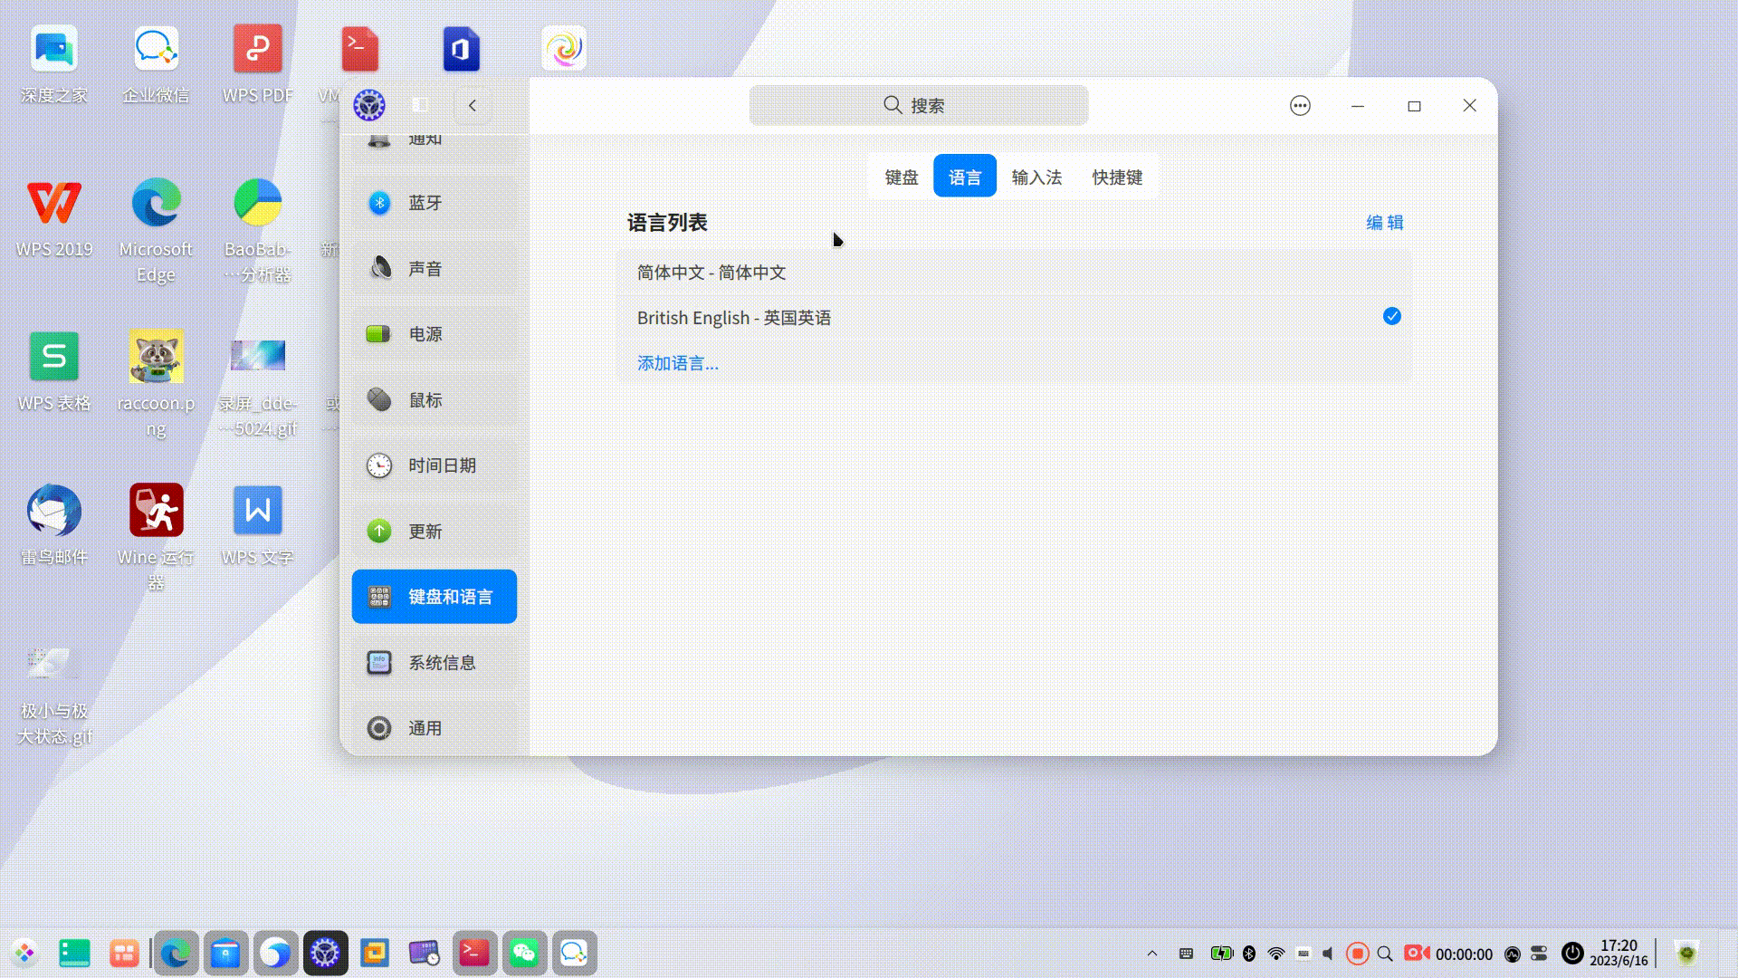Stop the screen recording in the tray

point(1357,953)
